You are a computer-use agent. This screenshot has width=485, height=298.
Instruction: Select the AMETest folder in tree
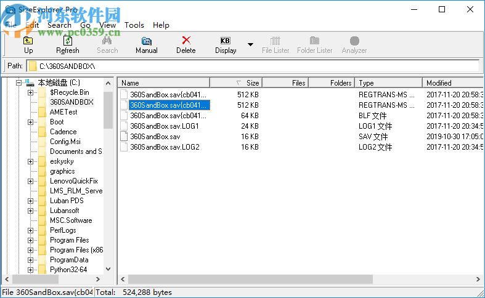pyautogui.click(x=63, y=112)
